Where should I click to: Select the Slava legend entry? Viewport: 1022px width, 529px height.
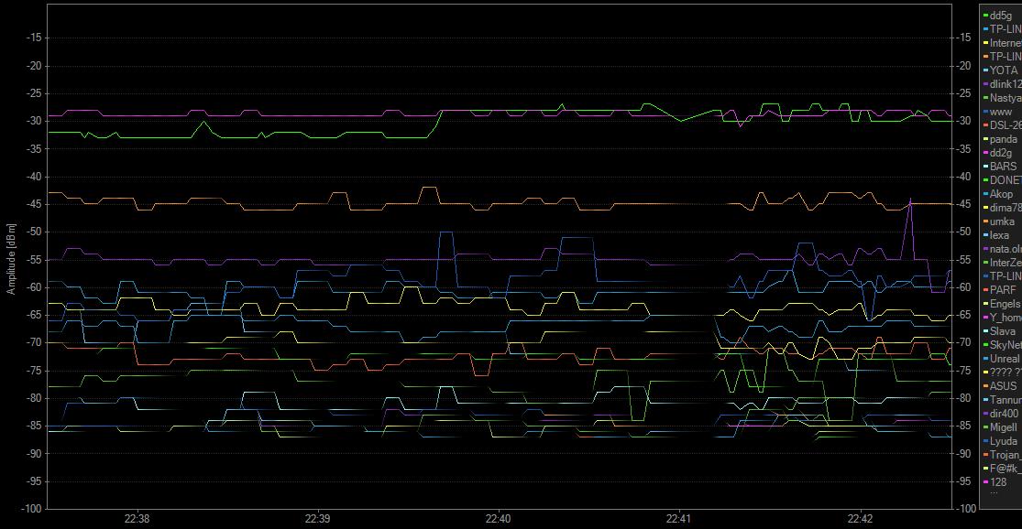point(1000,331)
